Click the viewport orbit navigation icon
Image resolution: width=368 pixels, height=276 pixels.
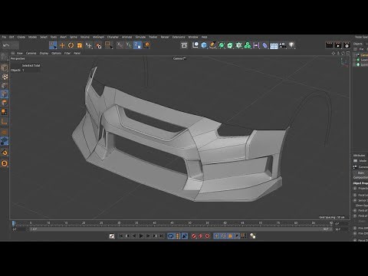point(343,54)
